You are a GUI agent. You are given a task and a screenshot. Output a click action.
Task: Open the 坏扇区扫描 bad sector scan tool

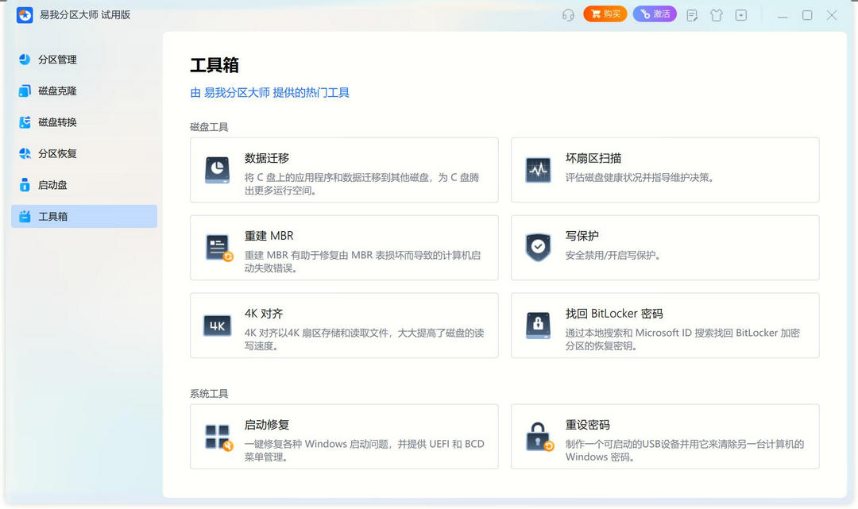pyautogui.click(x=538, y=168)
